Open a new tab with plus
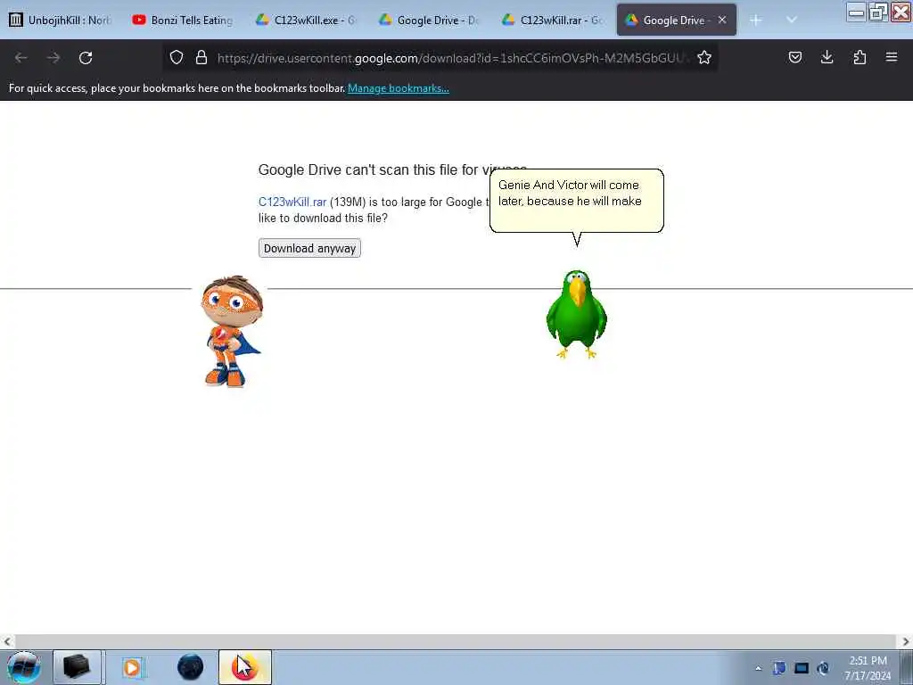The width and height of the screenshot is (913, 685). 756,21
